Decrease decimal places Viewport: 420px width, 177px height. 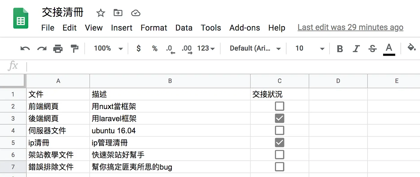click(170, 49)
